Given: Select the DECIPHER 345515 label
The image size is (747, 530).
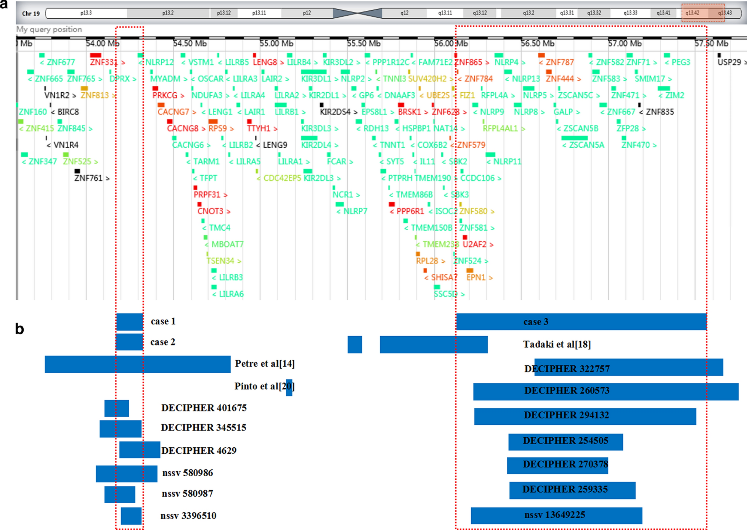Looking at the screenshot, I should pos(204,428).
